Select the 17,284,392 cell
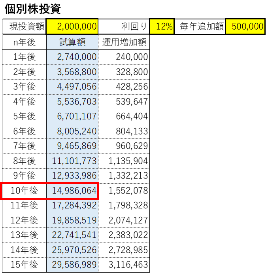 click(72, 205)
